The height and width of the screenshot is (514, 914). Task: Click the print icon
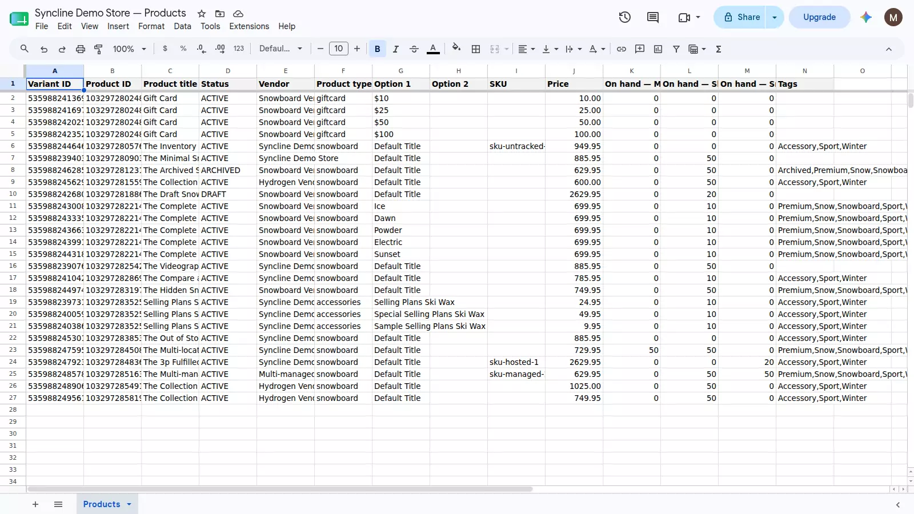click(81, 49)
